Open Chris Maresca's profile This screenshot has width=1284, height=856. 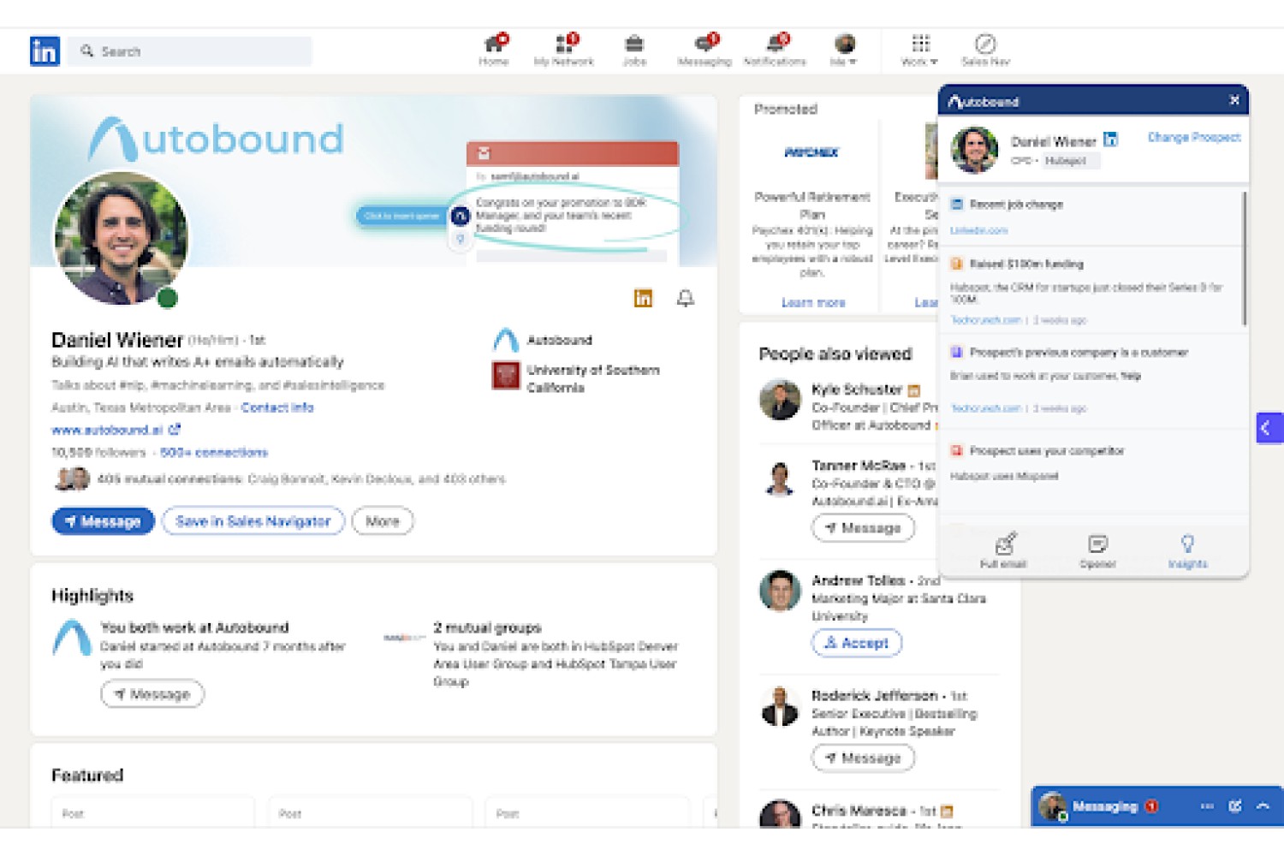(x=859, y=810)
